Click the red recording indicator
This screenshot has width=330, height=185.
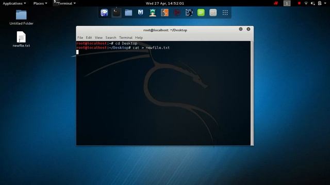tap(299, 3)
